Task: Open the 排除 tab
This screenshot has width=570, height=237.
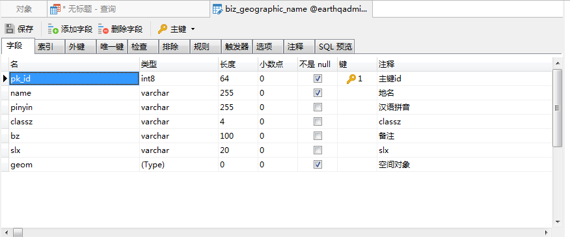Action: pos(174,46)
